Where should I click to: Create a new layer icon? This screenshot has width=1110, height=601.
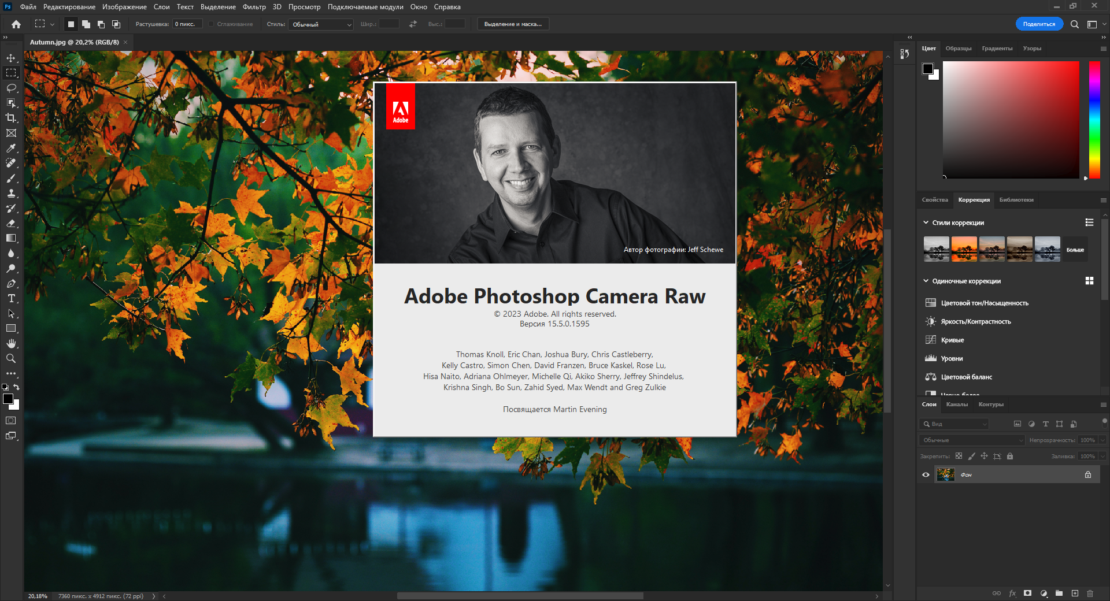pos(1075,593)
